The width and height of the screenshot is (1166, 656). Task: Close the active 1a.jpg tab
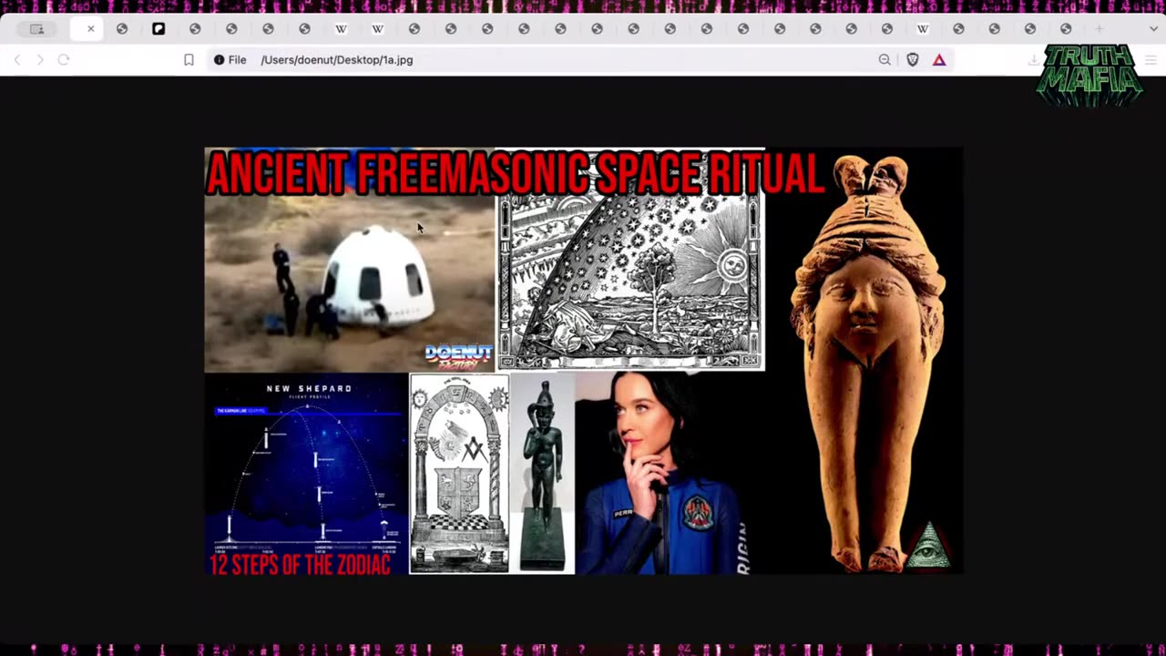click(90, 29)
